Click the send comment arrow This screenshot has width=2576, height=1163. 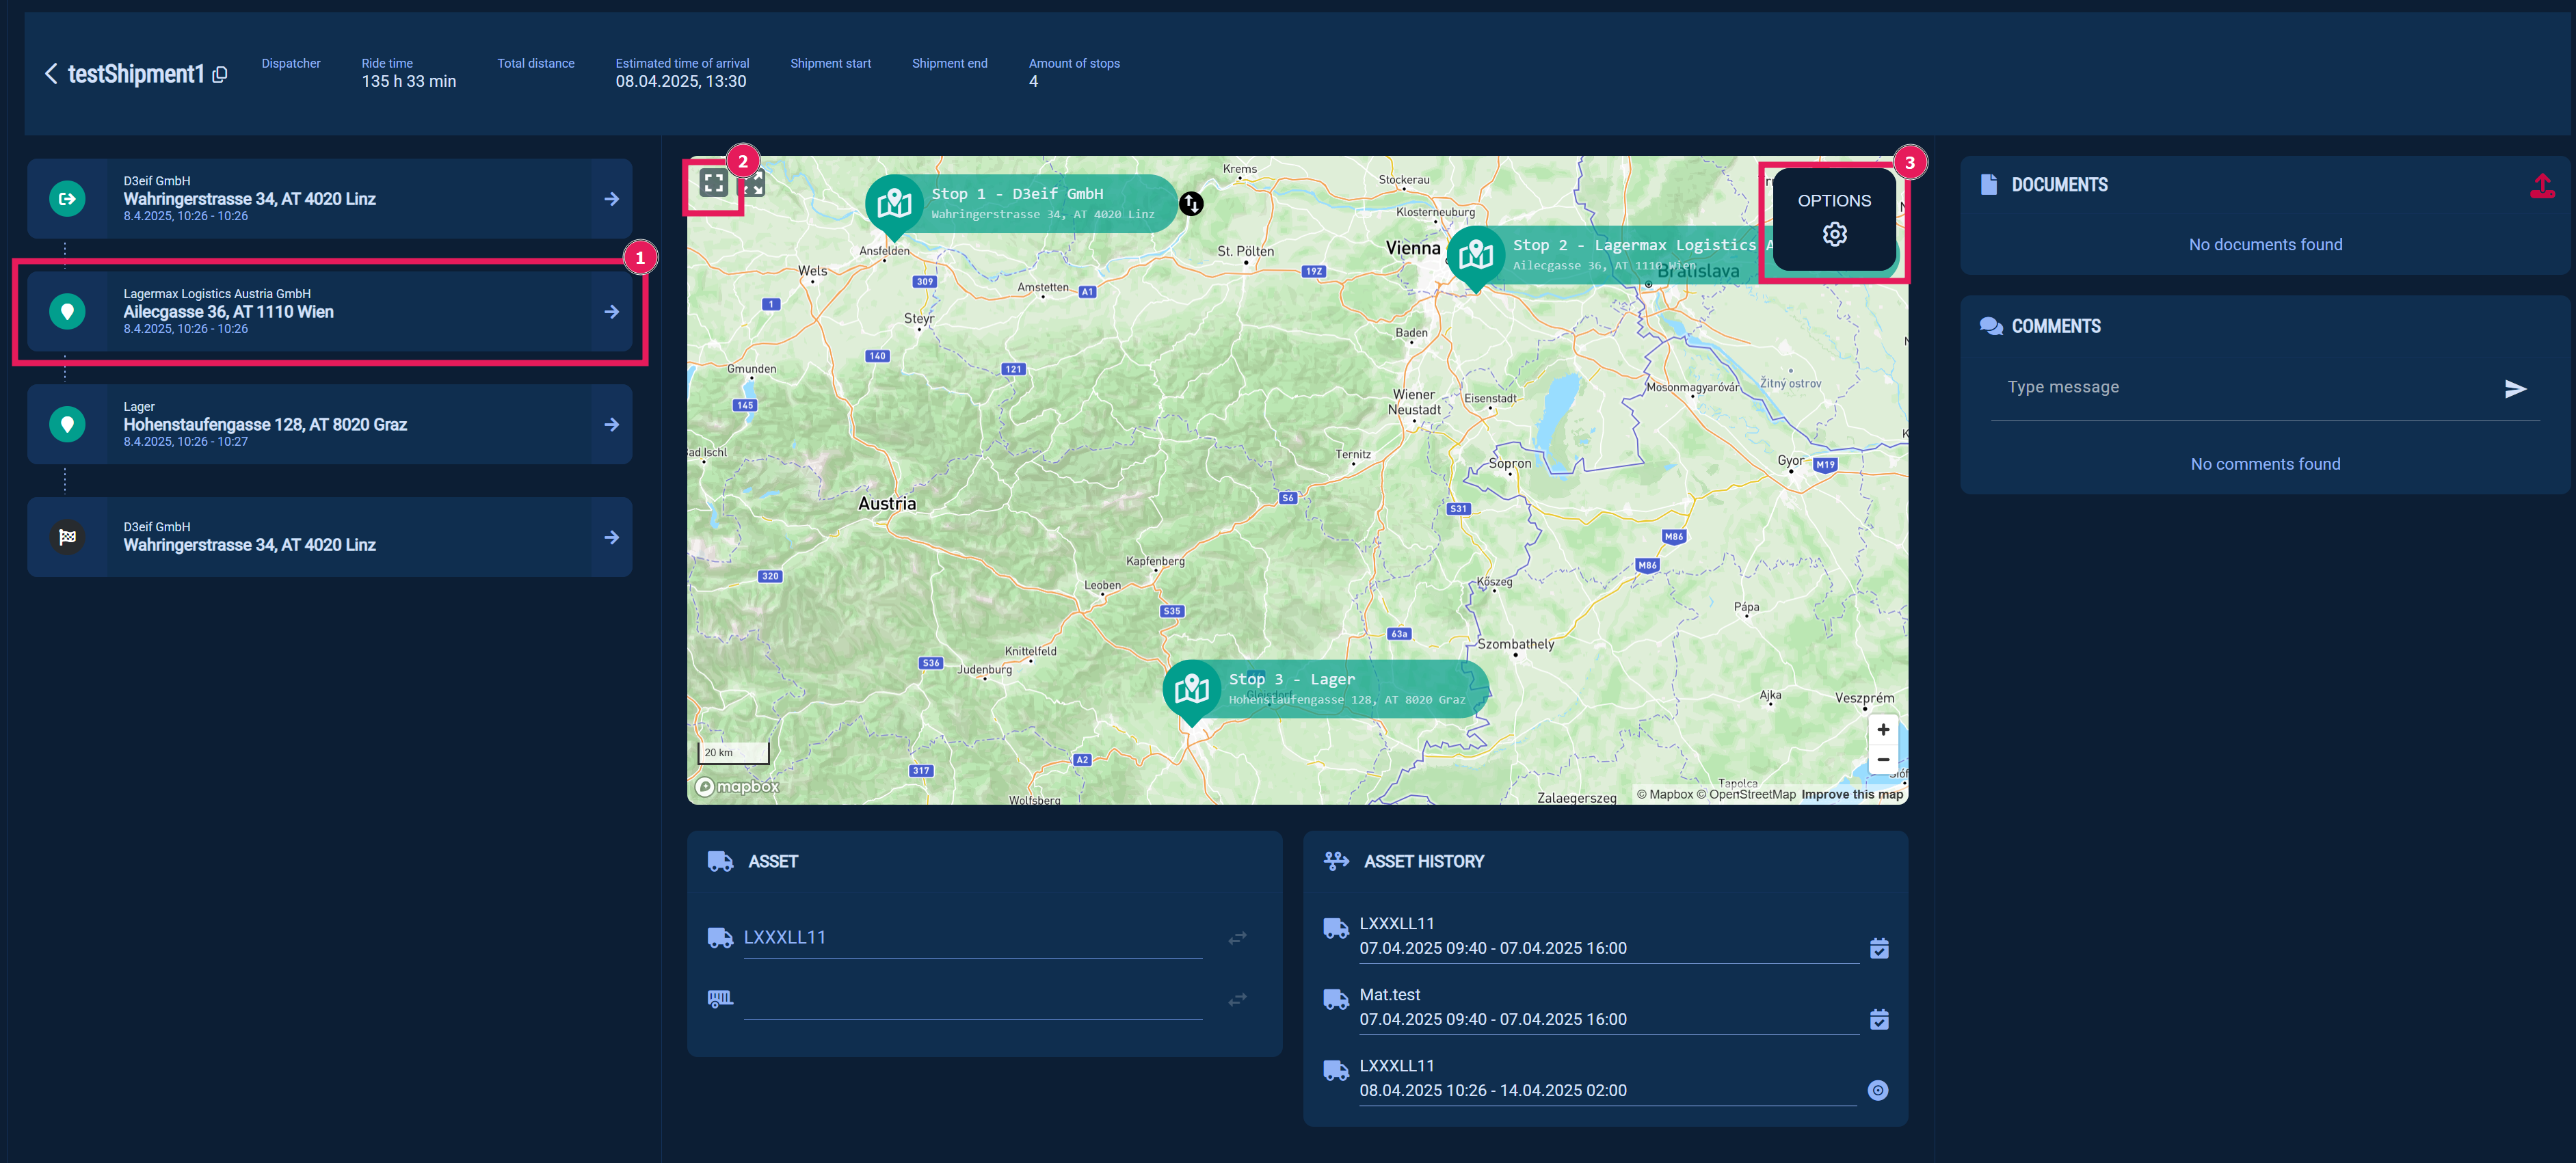pos(2515,389)
